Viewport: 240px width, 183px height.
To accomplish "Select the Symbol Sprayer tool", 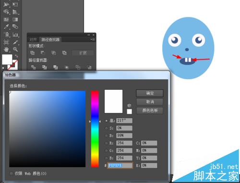I will click(6, 35).
